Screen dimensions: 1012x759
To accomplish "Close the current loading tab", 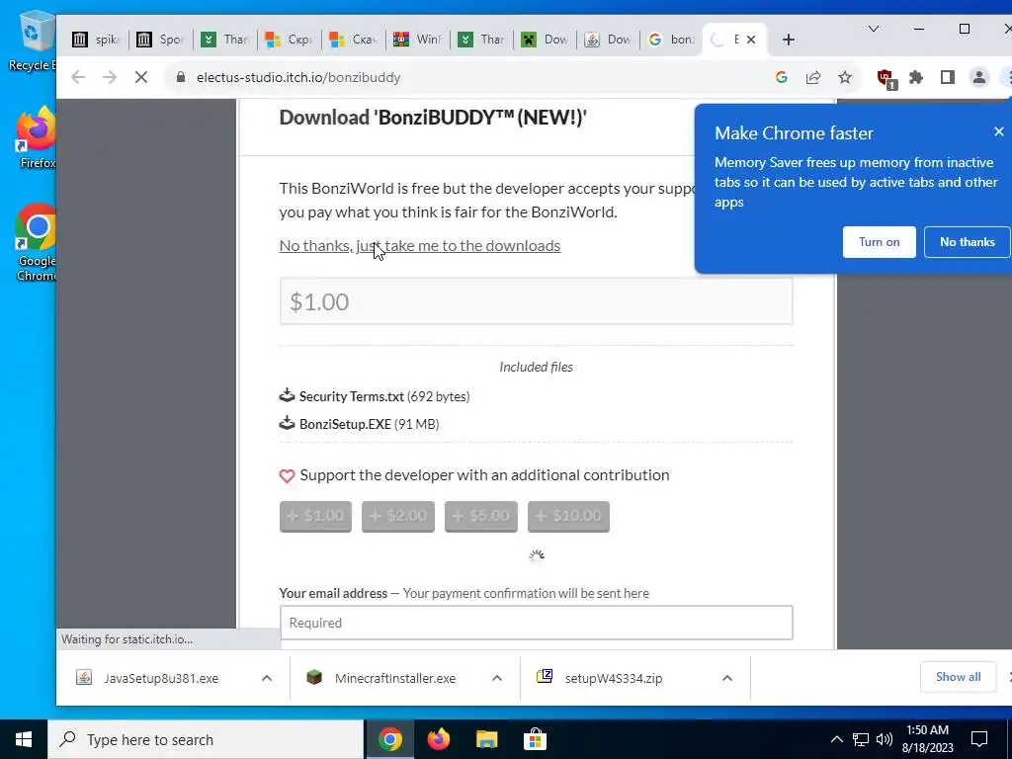I will (x=751, y=40).
